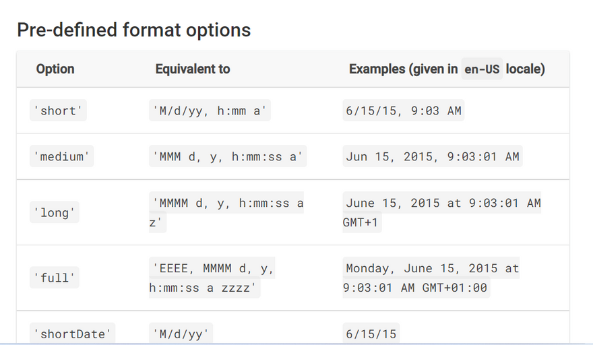Click the 'long' option code

(55, 212)
